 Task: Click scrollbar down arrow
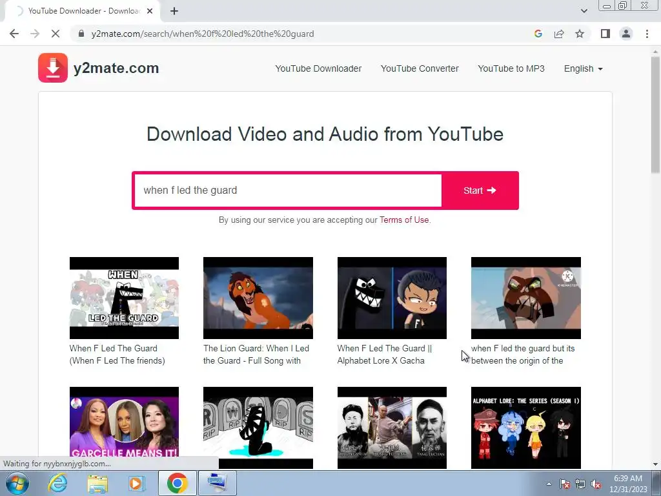click(655, 464)
